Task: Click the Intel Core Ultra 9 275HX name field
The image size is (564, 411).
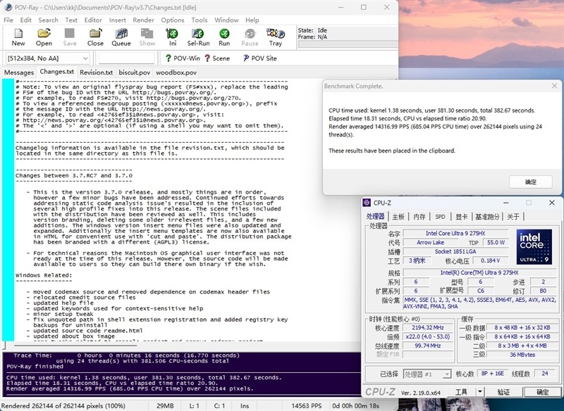Action: click(455, 234)
